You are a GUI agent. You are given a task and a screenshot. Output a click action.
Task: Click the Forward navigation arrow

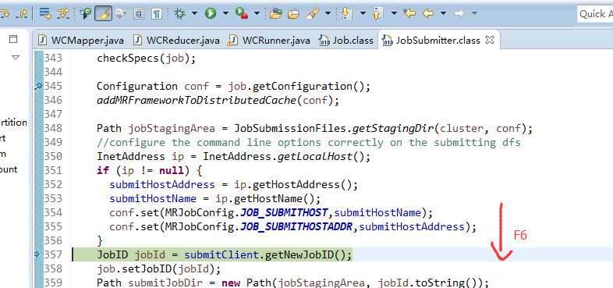(x=459, y=14)
